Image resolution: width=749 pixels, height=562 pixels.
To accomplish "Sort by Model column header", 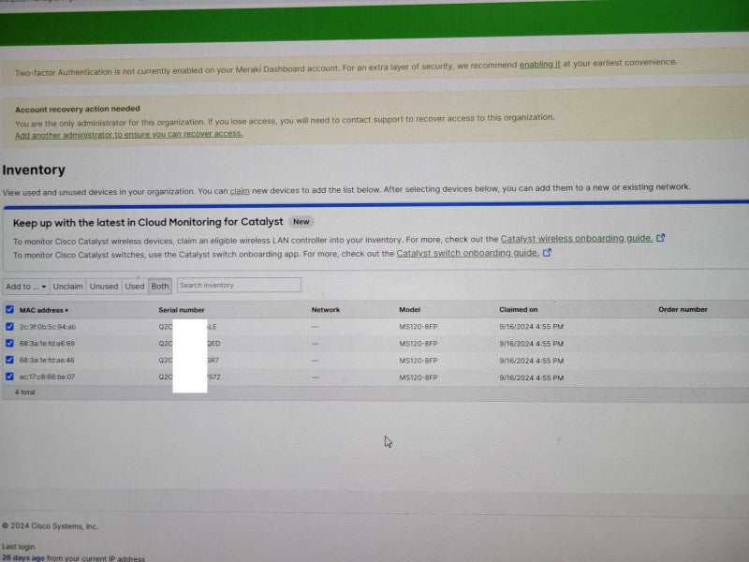I will point(409,310).
